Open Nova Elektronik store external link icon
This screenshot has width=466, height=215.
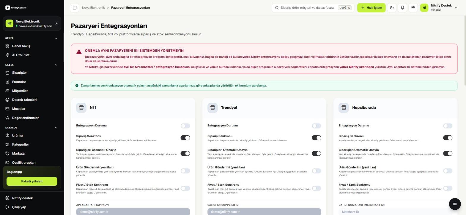tap(56, 24)
